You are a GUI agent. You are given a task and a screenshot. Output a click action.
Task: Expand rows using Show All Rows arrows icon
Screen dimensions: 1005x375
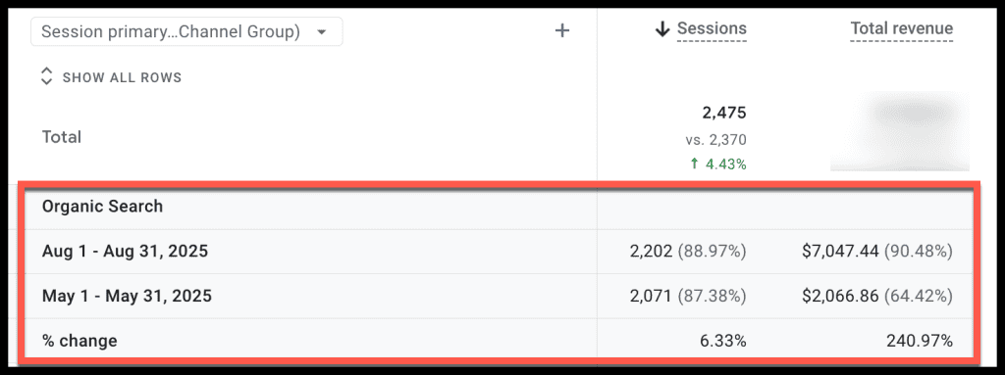(46, 77)
